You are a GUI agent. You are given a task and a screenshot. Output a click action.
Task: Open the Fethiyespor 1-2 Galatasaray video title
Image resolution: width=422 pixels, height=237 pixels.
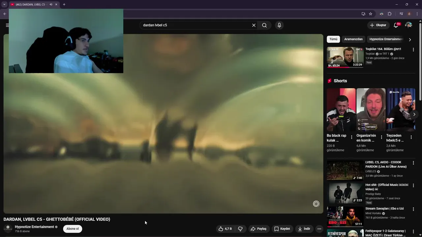[385, 233]
